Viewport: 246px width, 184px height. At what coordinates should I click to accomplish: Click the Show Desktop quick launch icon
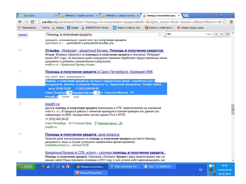[58, 167]
